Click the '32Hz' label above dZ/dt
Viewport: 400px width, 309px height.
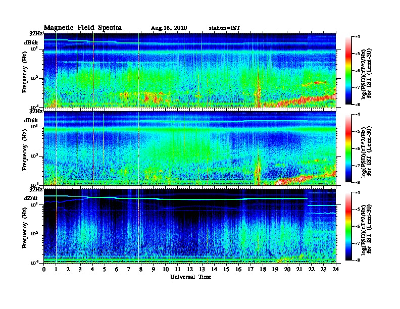coord(36,189)
